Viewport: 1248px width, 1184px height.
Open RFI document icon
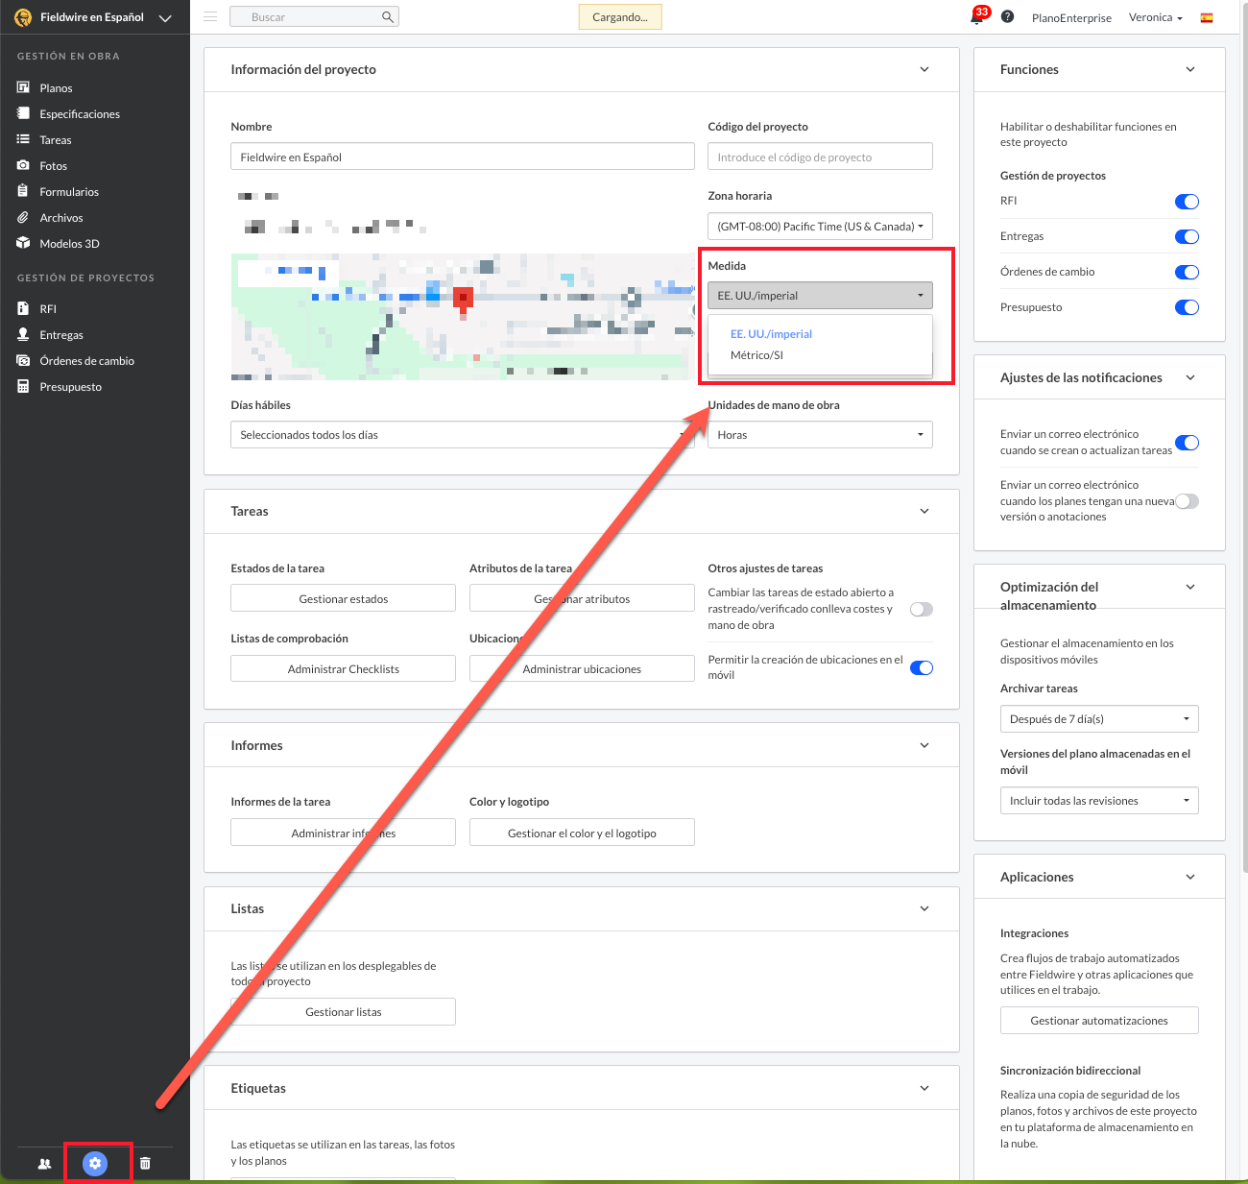(23, 308)
